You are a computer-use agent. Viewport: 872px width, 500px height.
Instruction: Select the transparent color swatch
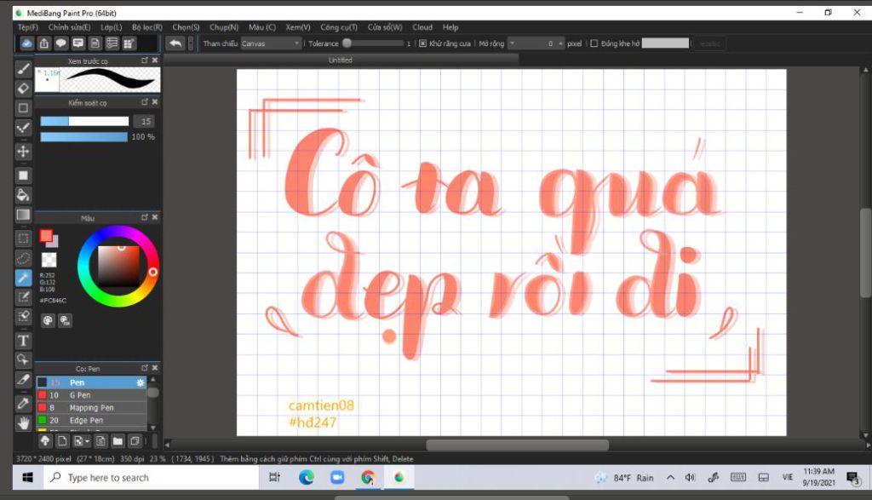(49, 260)
